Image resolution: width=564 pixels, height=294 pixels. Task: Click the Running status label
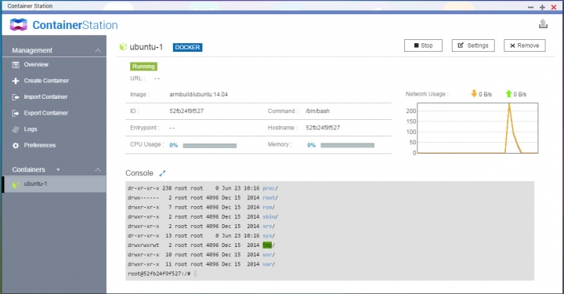(143, 66)
